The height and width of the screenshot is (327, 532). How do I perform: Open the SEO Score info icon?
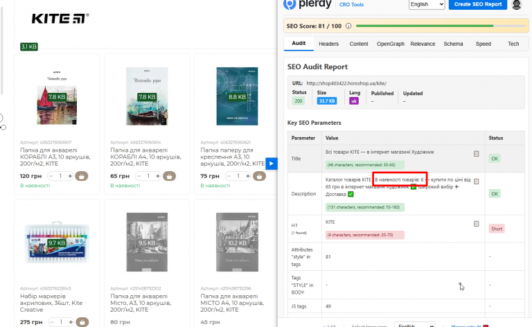[x=348, y=26]
